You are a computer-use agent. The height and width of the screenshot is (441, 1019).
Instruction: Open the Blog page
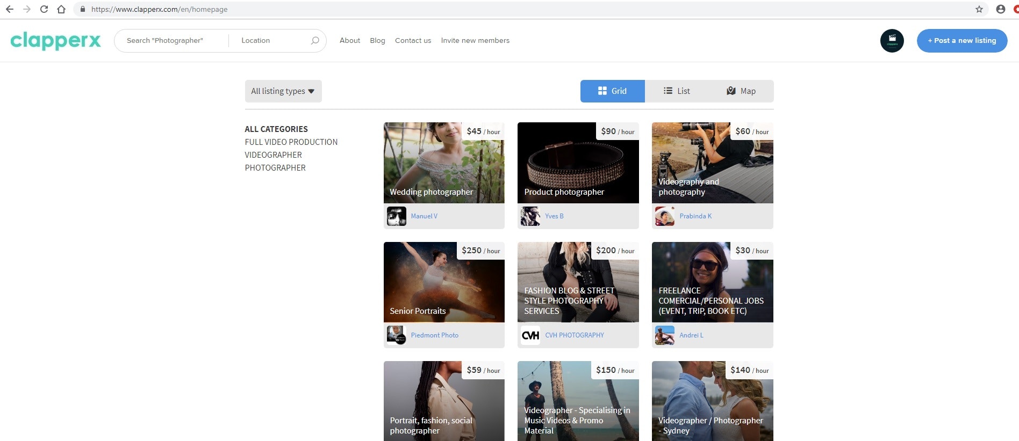(x=377, y=40)
